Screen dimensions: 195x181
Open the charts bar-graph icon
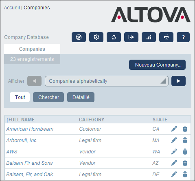pyautogui.click(x=149, y=37)
